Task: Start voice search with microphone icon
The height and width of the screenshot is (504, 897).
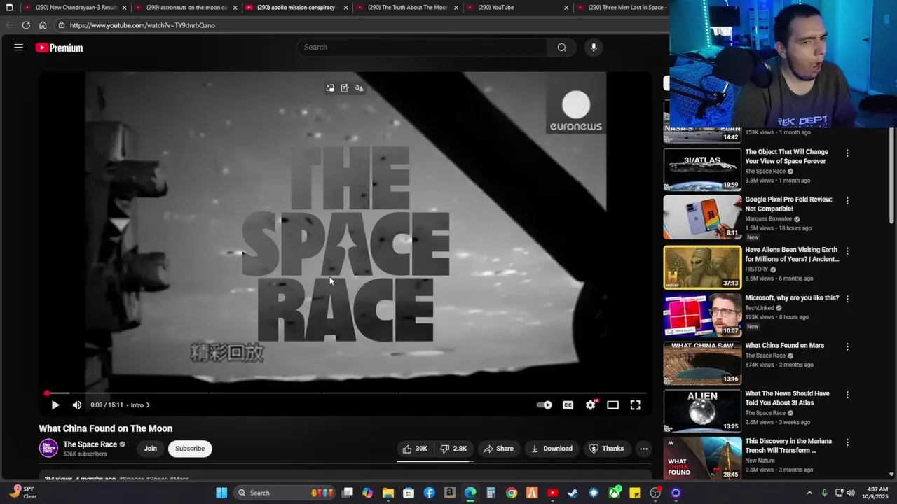Action: click(594, 48)
